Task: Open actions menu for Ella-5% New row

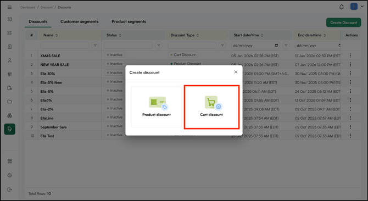Action: coord(350,82)
